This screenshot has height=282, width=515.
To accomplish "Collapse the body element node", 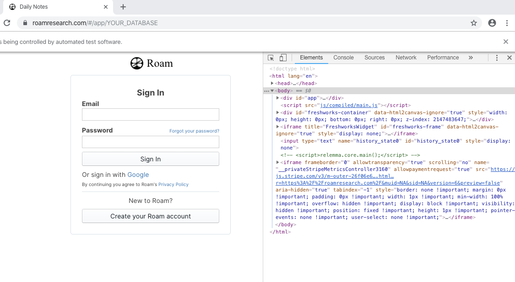I will point(272,91).
